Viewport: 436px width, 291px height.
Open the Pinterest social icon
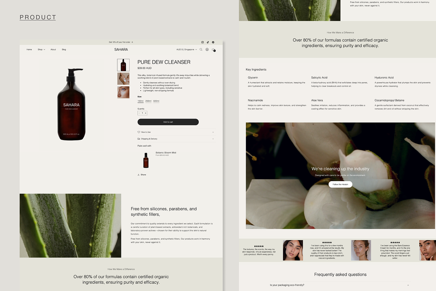point(213,42)
